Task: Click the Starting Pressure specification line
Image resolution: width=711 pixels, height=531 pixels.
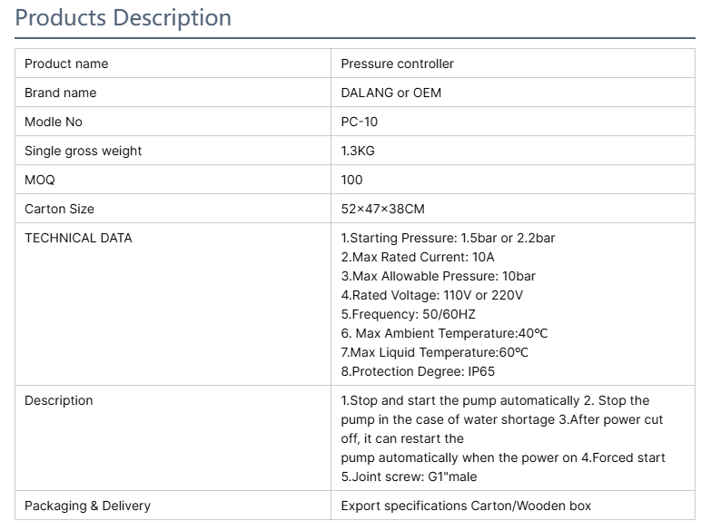Action: (448, 238)
